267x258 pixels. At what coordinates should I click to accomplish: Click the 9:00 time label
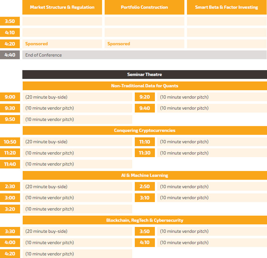(10, 97)
